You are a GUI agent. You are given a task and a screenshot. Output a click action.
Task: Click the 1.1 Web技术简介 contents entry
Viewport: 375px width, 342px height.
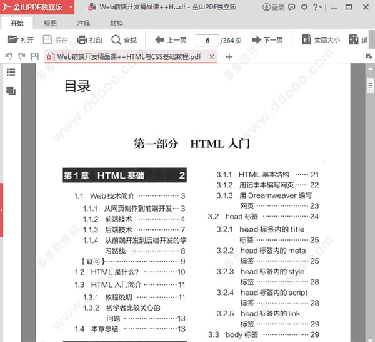[x=129, y=196]
